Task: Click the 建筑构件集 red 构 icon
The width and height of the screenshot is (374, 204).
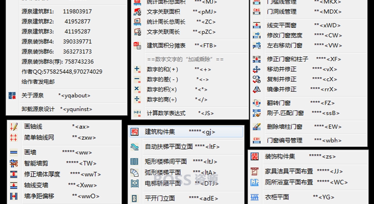Action: click(x=135, y=132)
